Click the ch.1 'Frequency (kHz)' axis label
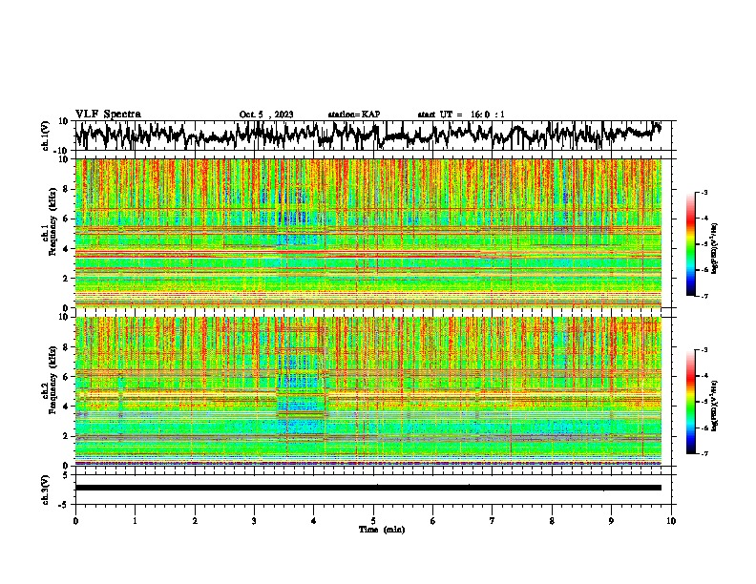The image size is (756, 584). [52, 222]
